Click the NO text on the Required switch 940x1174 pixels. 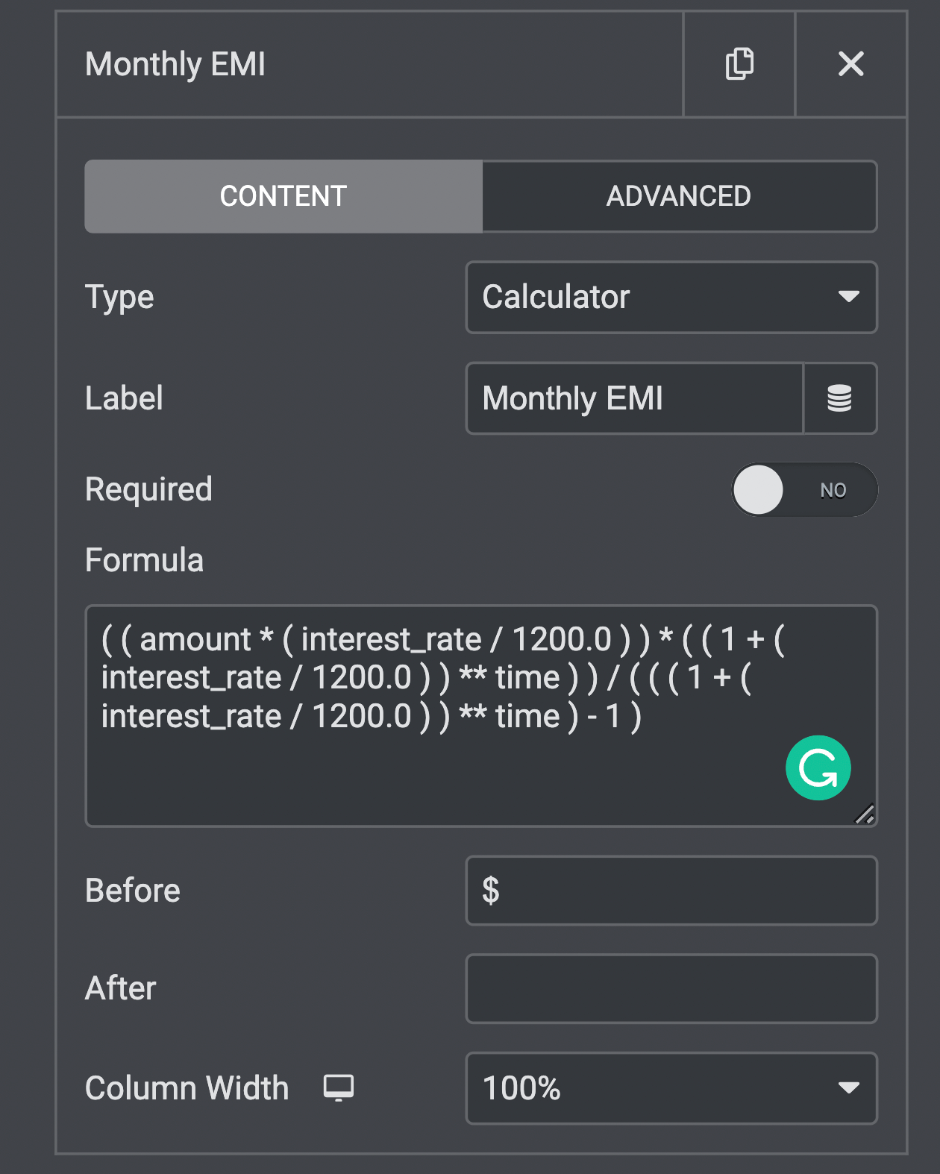833,490
